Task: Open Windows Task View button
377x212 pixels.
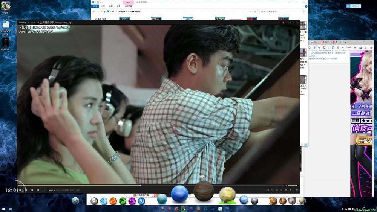Action: 10,209
